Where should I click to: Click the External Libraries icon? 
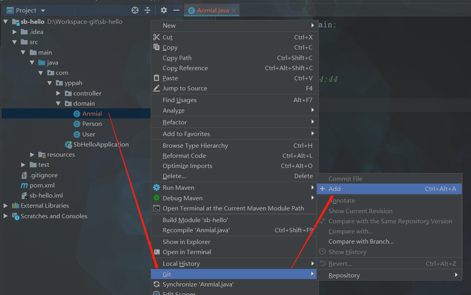tap(16, 206)
